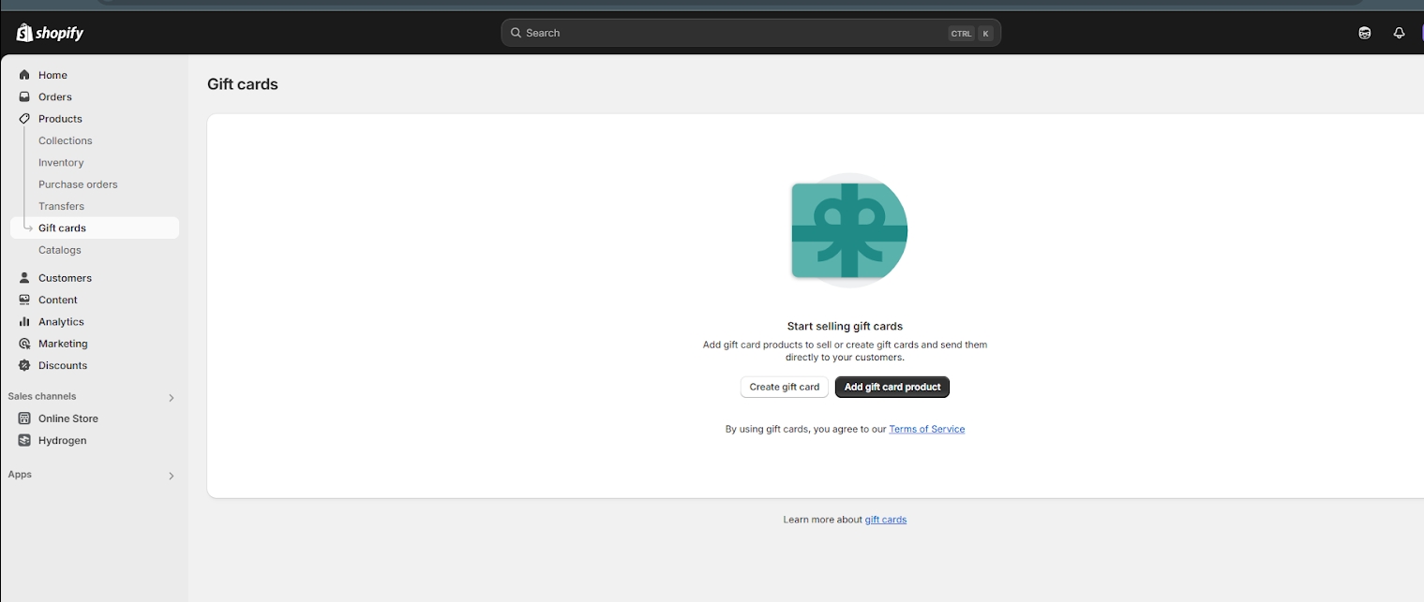Viewport: 1424px width, 602px height.
Task: Expand the Sales channels section chevron
Action: click(171, 398)
